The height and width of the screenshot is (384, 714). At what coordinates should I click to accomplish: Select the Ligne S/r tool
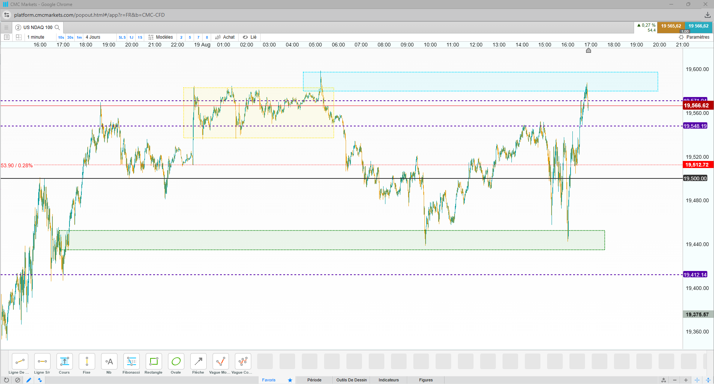42,364
